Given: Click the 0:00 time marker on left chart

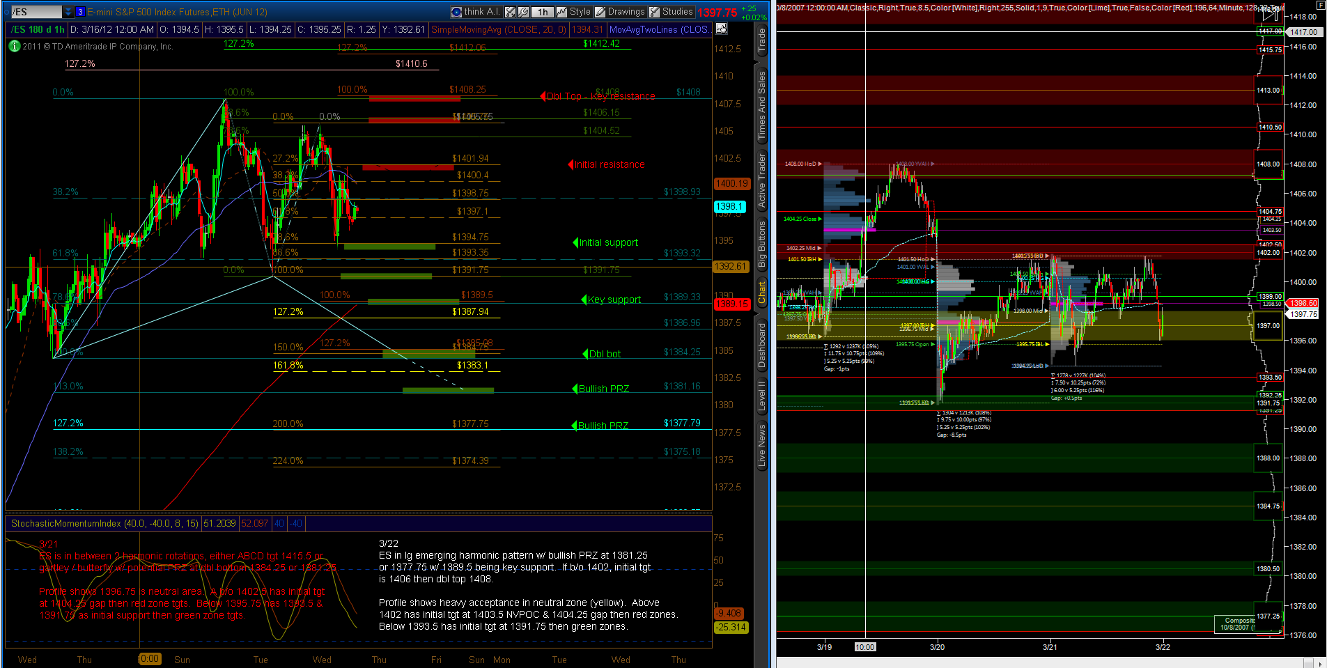Looking at the screenshot, I should click(x=149, y=658).
